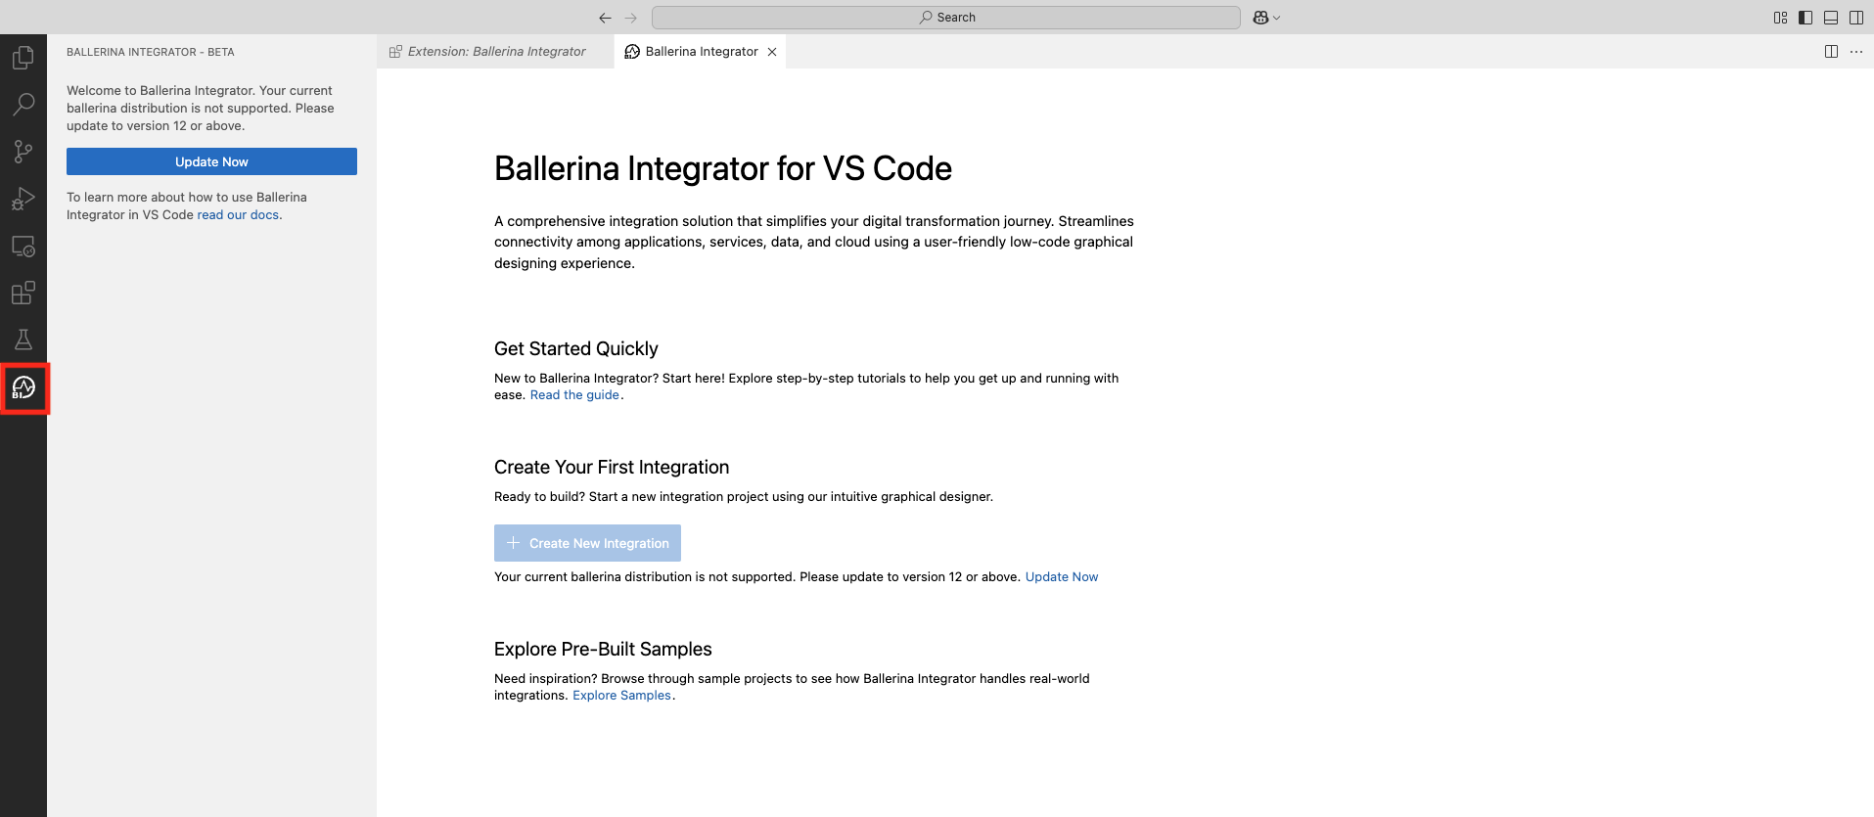
Task: Go forward using the right arrow
Action: coord(631,18)
